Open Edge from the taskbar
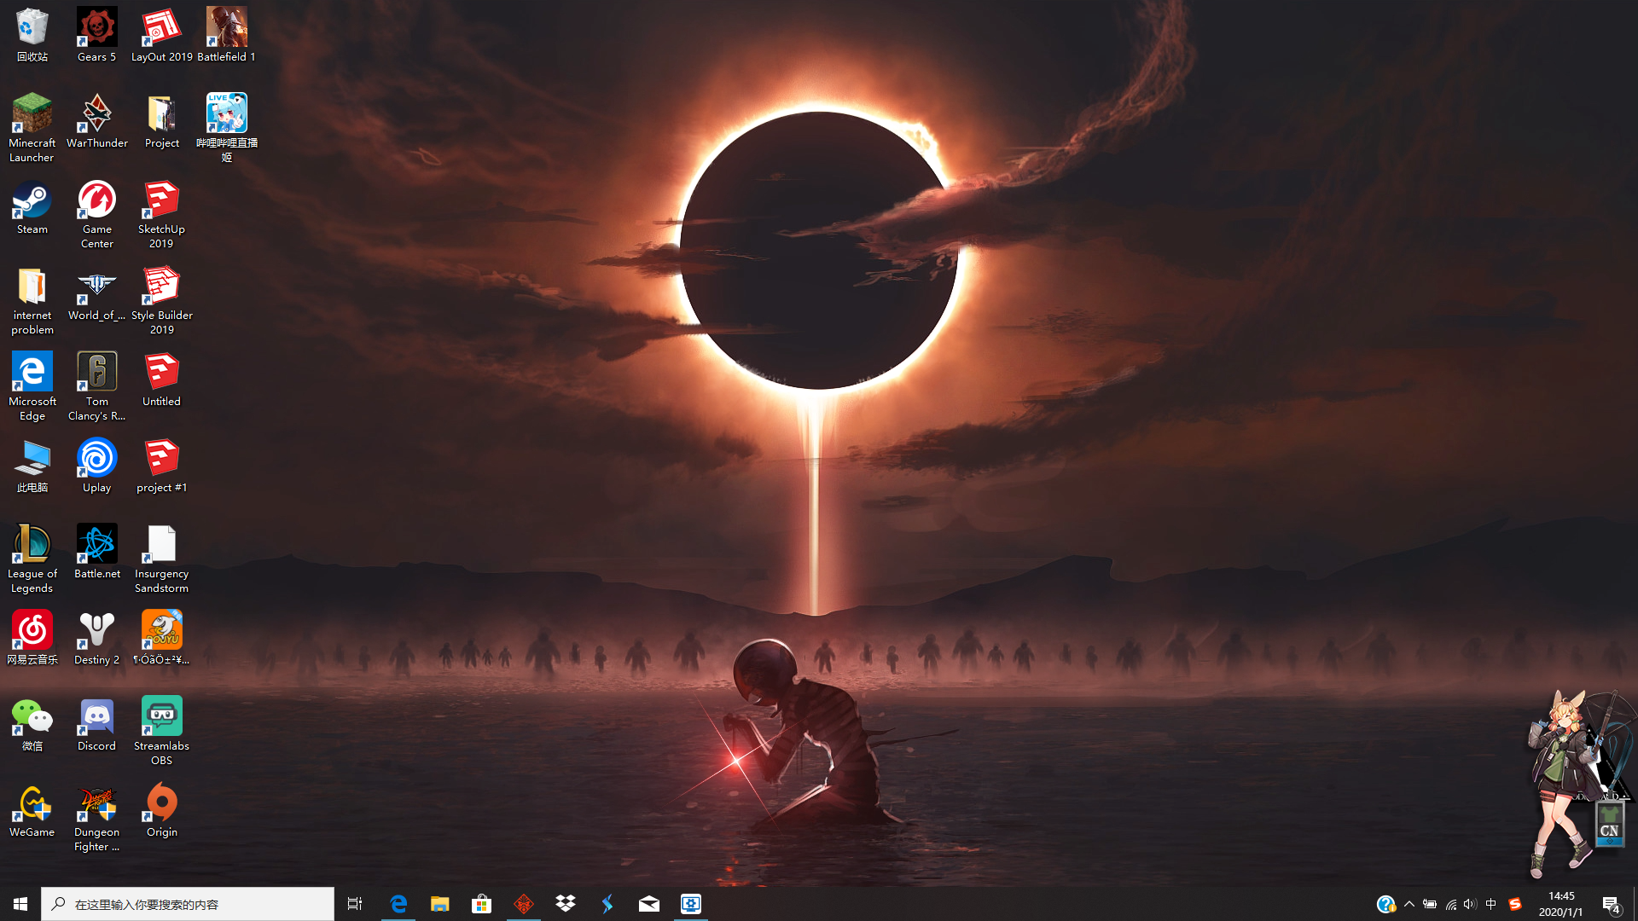Viewport: 1638px width, 921px height. coord(398,904)
